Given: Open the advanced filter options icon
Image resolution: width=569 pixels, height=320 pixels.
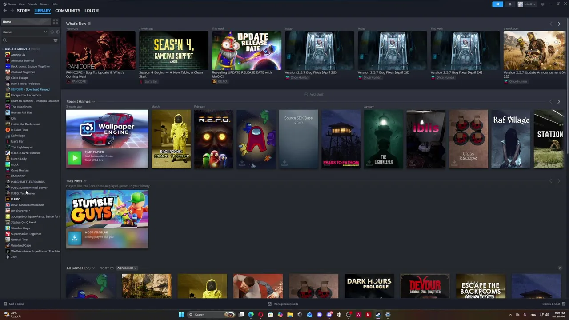Looking at the screenshot, I should tap(56, 40).
